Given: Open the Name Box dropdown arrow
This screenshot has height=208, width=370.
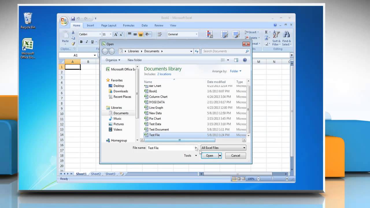Looking at the screenshot, I should click(x=95, y=55).
